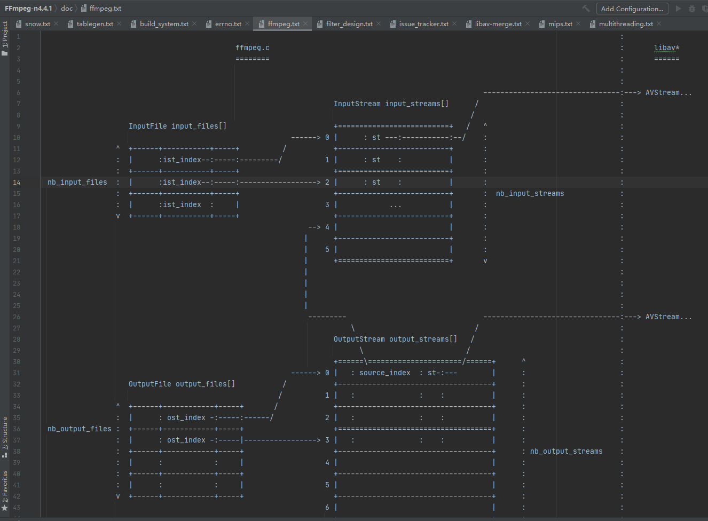708x521 pixels.
Task: Click 'AVStream...' on line 26
Action: pyautogui.click(x=669, y=317)
